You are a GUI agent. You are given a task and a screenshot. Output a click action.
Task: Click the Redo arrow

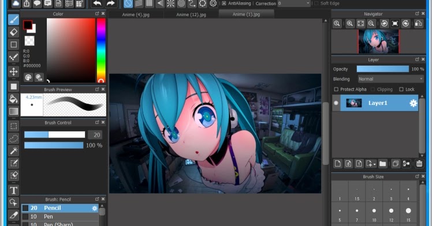click(110, 3)
